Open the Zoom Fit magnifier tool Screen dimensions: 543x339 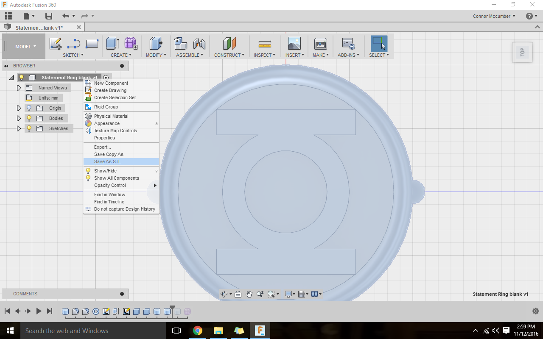click(x=271, y=294)
